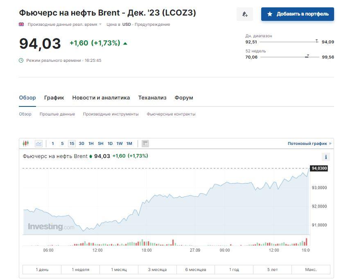The width and height of the screenshot is (339, 280).
Task: Choose the 1 месяц chart period
Action: [119, 269]
